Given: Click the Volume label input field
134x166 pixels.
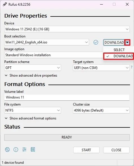Looking at the screenshot, I should (x=67, y=97).
